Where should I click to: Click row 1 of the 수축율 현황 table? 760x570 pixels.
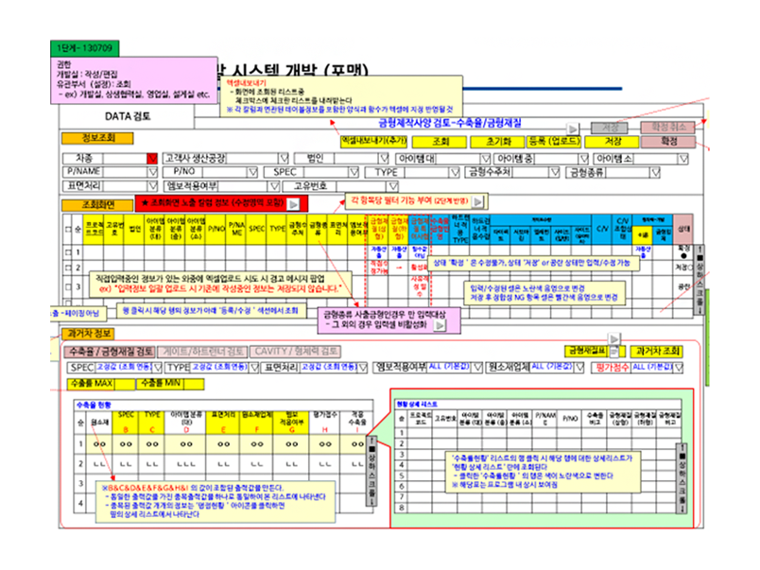coord(224,444)
